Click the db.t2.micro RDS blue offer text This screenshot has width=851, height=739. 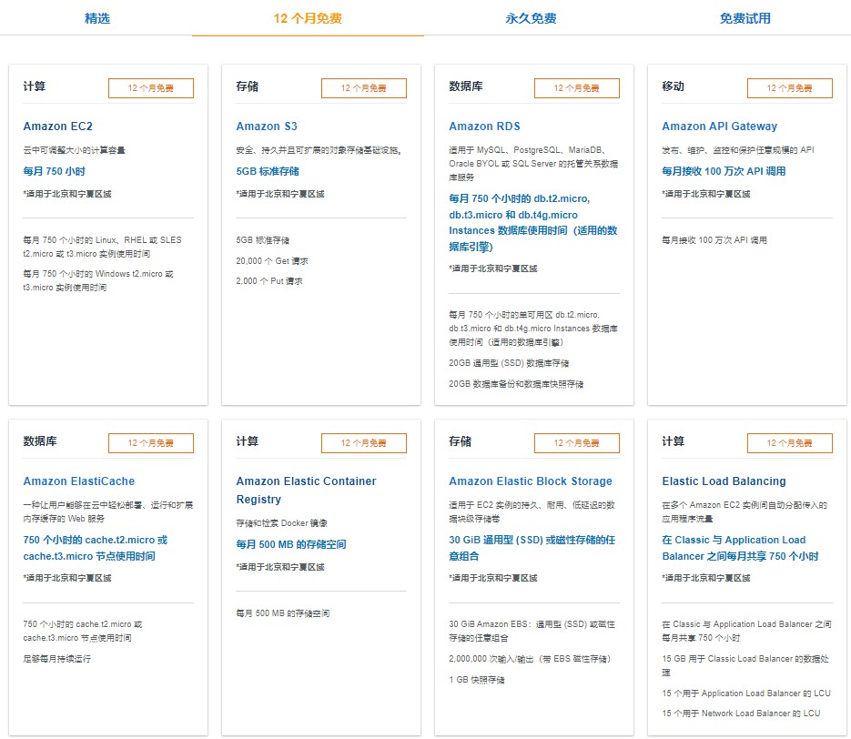533,222
